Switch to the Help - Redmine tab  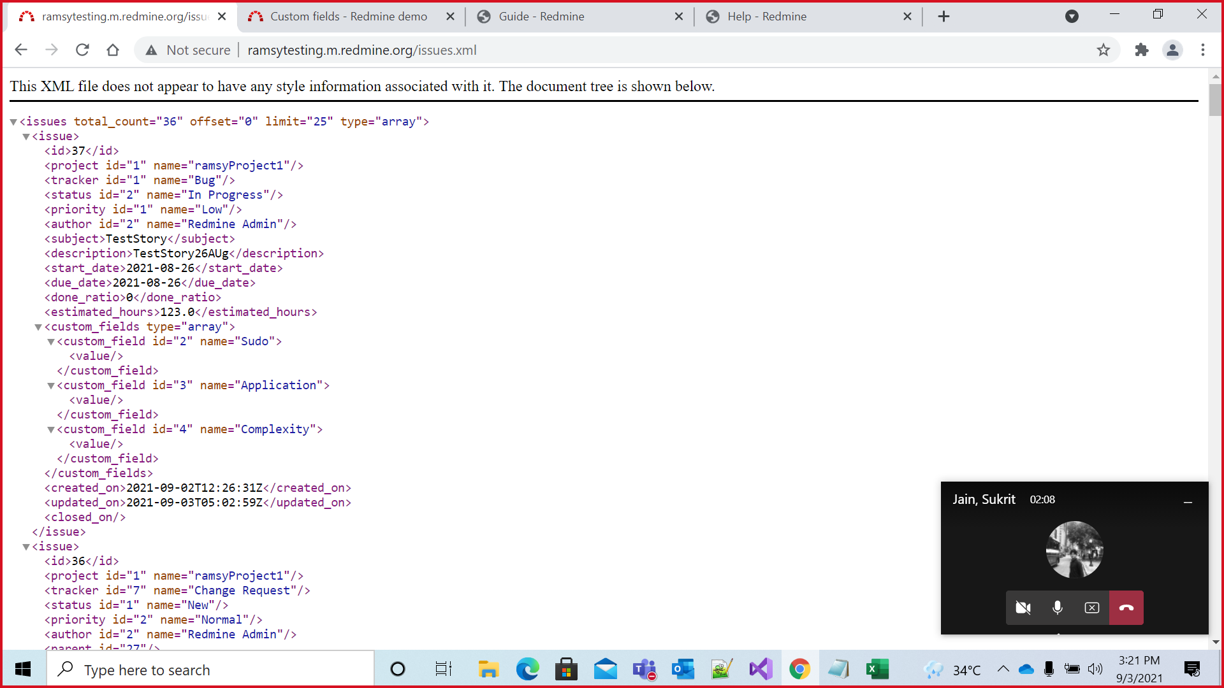pyautogui.click(x=767, y=17)
